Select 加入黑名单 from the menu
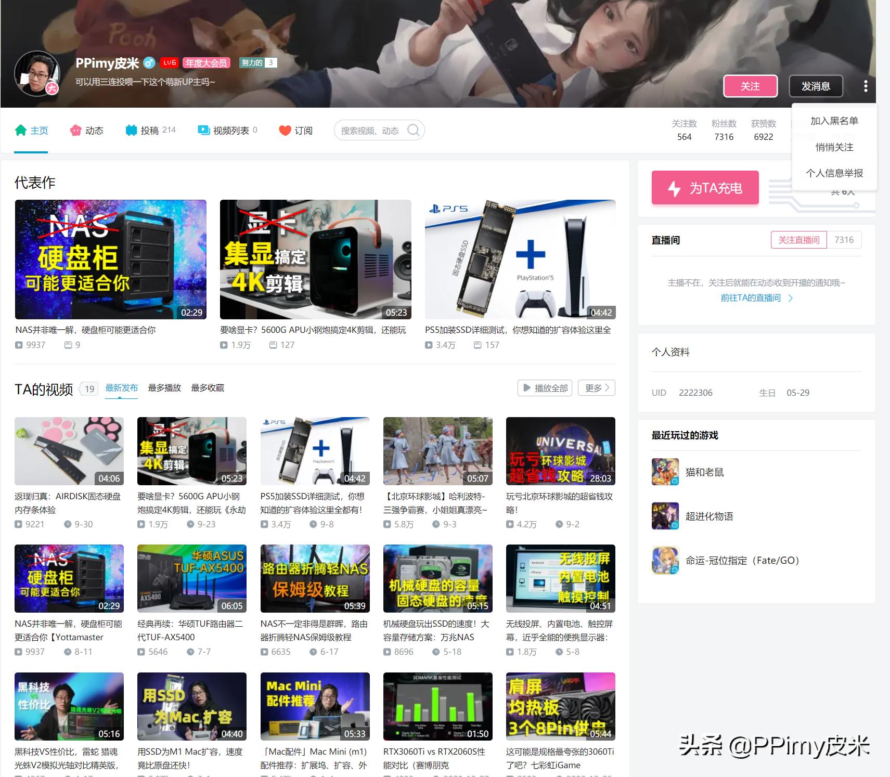 pos(834,121)
